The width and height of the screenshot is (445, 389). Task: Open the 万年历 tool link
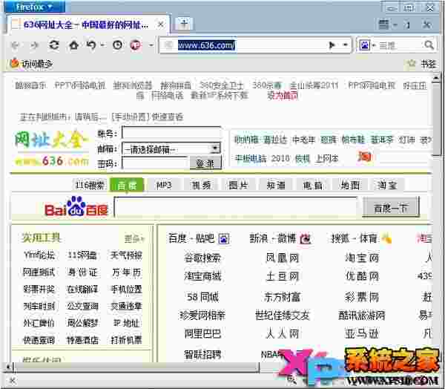(126, 272)
